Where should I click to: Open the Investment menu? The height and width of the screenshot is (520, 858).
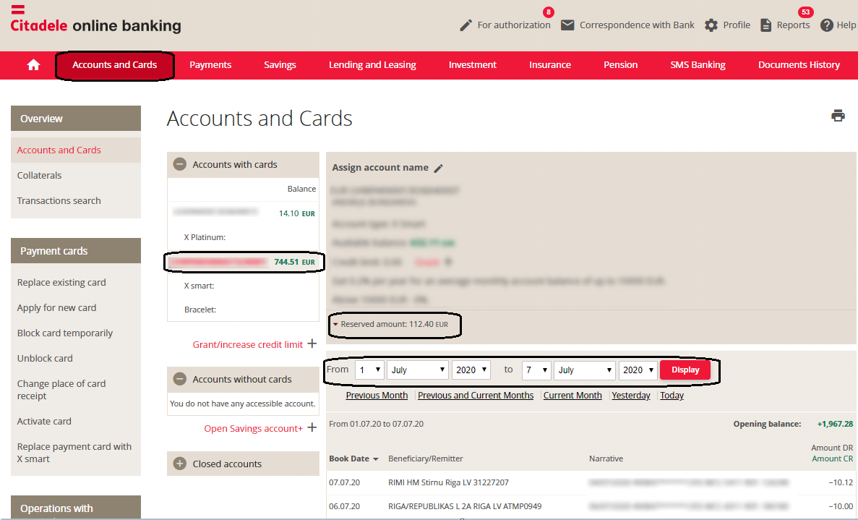pos(472,65)
